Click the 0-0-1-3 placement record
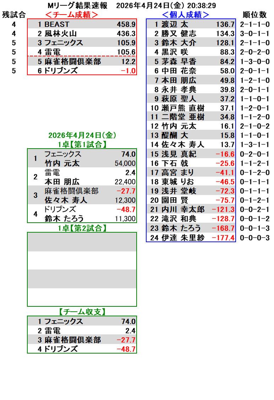Viewport: 274px width, 400px height. (x=254, y=228)
